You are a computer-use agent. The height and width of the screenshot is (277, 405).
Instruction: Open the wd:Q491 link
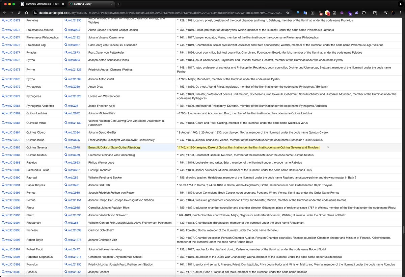(74, 185)
